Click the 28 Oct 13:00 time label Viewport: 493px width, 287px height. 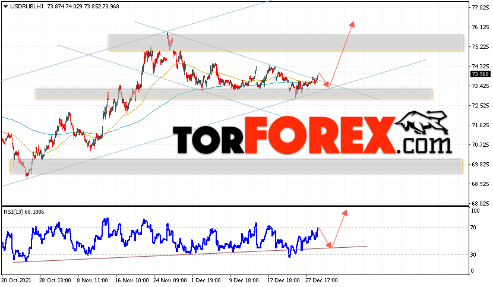(55, 280)
